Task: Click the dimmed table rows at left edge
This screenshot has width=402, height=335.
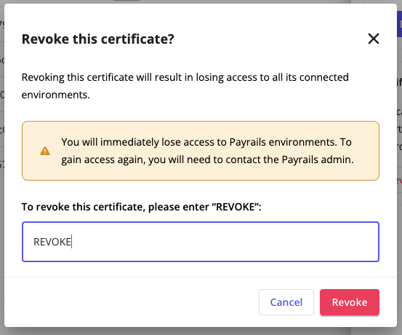Action: click(x=2, y=95)
